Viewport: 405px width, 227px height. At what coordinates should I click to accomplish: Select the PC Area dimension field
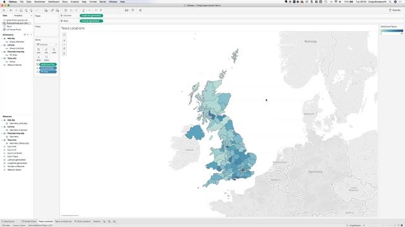(x=13, y=55)
